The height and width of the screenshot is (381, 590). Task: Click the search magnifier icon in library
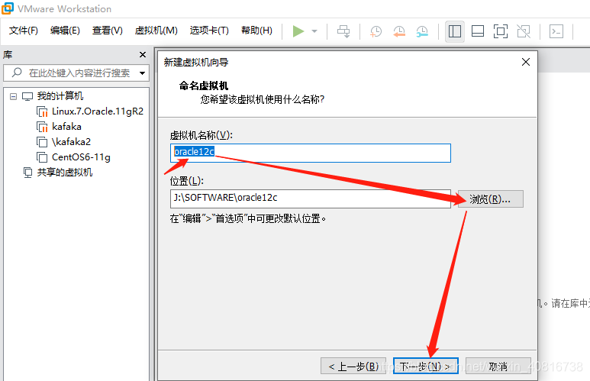pos(17,73)
